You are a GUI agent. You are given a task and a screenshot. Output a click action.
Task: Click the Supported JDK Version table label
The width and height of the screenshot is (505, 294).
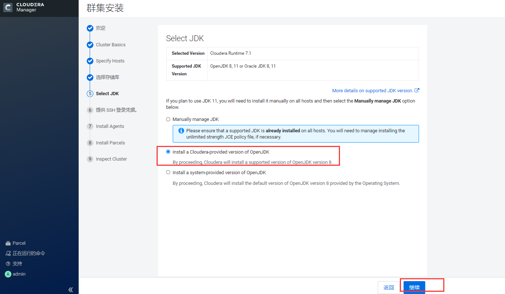tap(186, 70)
